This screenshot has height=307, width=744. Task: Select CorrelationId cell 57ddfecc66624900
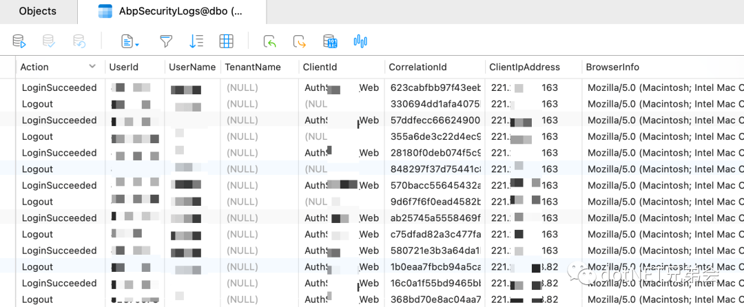pos(435,120)
